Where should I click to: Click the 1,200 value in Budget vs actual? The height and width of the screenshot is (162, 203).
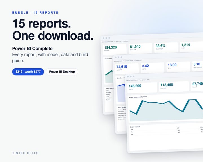point(178,128)
